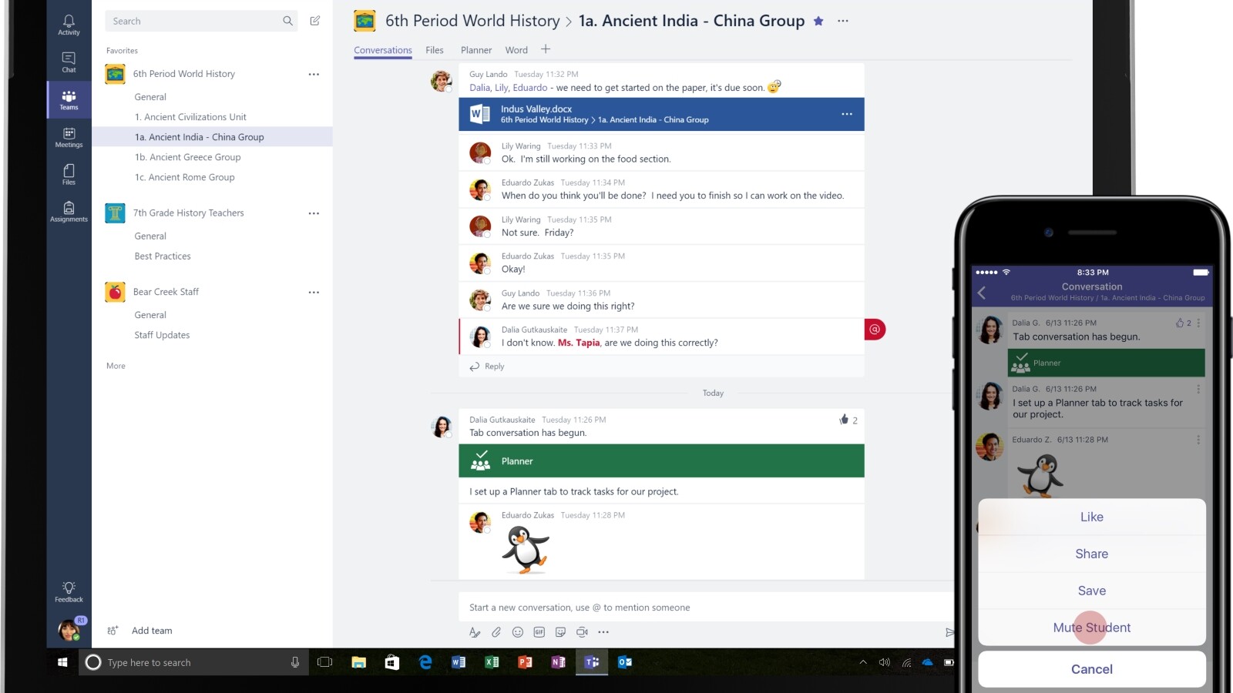Select Best Practices channel
The width and height of the screenshot is (1233, 693).
pyautogui.click(x=163, y=256)
